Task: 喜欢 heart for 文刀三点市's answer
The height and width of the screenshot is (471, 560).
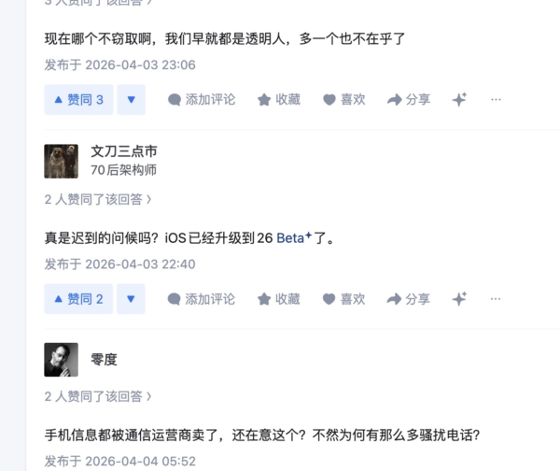Action: [343, 299]
